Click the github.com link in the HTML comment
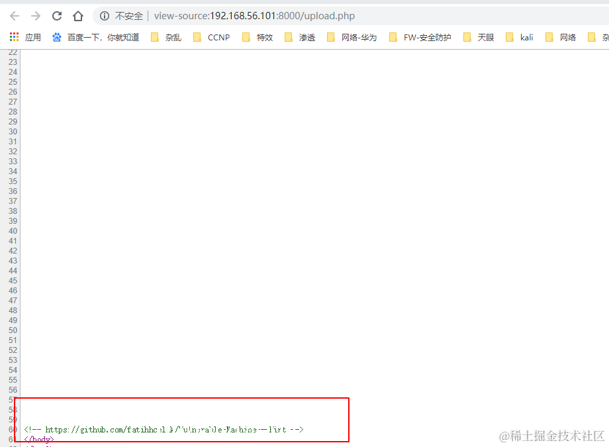The image size is (609, 447). (x=166, y=430)
